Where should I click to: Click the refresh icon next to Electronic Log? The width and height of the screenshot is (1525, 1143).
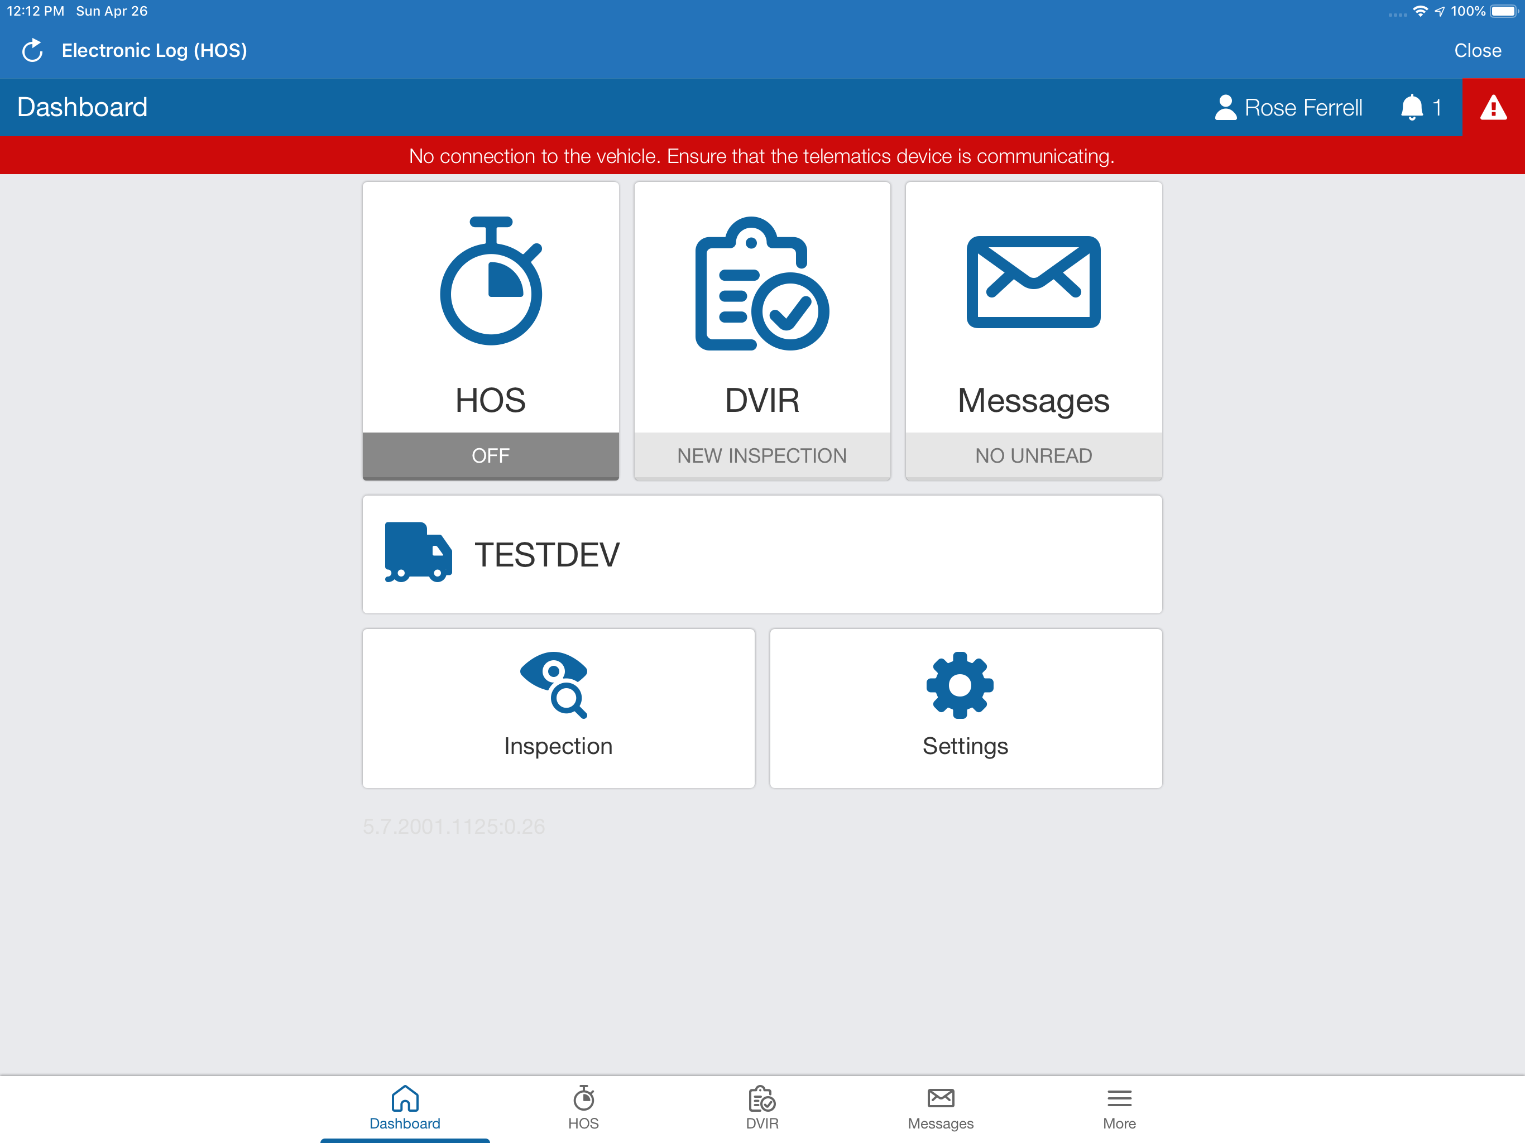32,50
